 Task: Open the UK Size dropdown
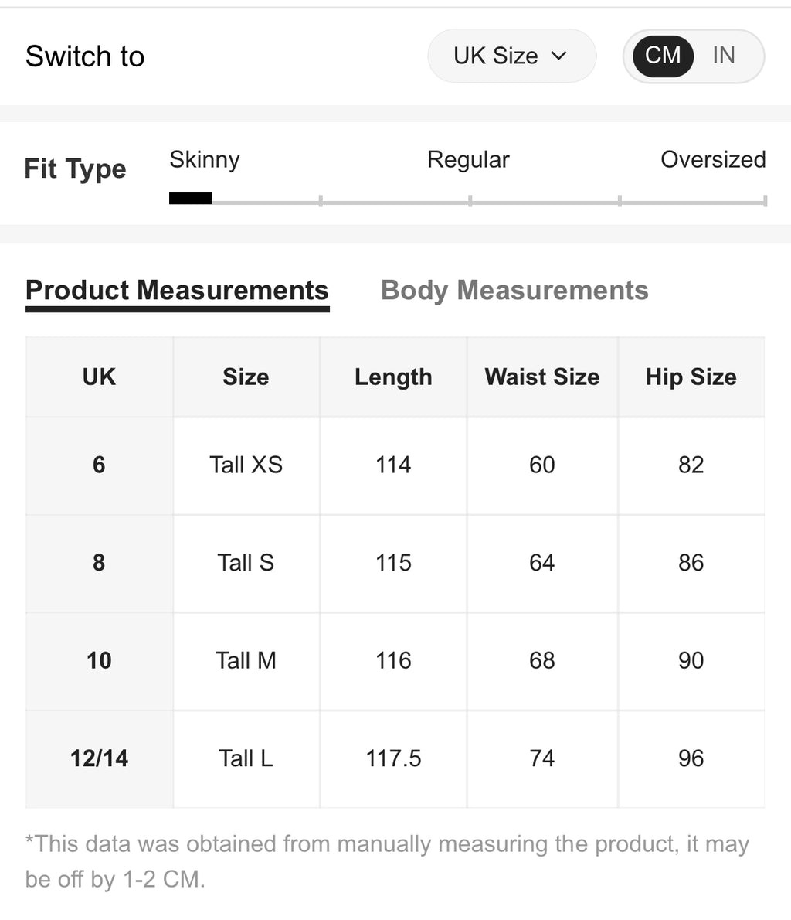pos(511,56)
